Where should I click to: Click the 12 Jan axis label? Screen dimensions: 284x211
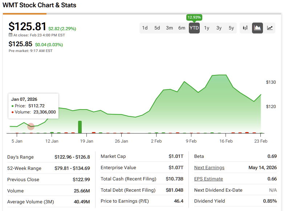coord(52,141)
